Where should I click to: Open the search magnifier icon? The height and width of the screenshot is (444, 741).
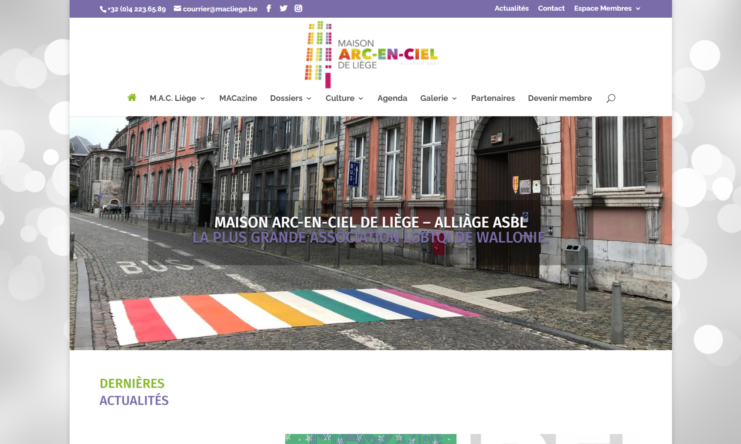pos(611,98)
